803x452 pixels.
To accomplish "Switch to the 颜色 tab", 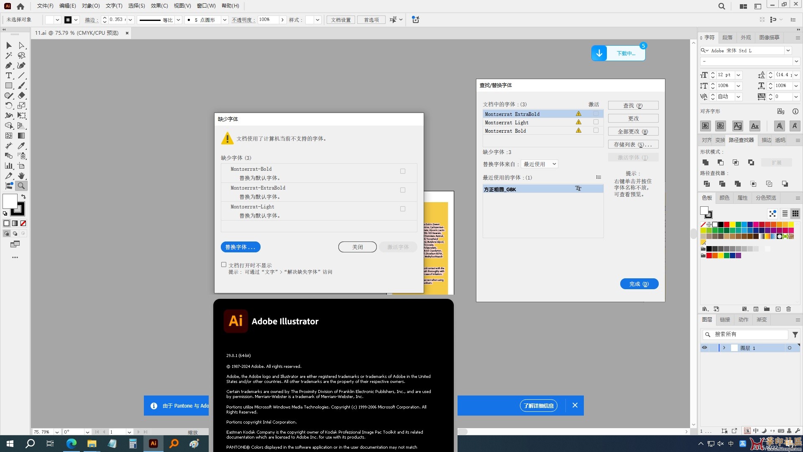I will point(724,198).
